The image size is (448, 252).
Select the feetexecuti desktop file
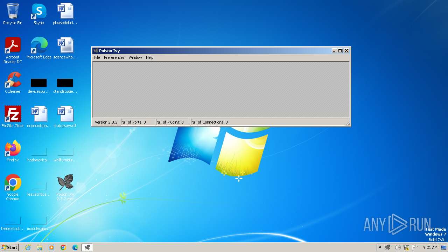pyautogui.click(x=13, y=223)
